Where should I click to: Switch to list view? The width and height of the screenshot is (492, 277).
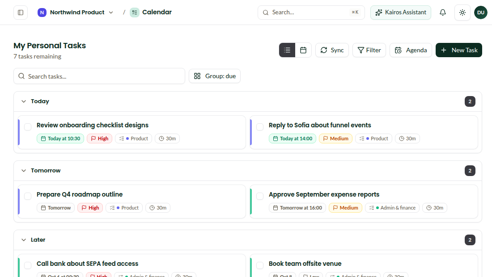coord(287,50)
